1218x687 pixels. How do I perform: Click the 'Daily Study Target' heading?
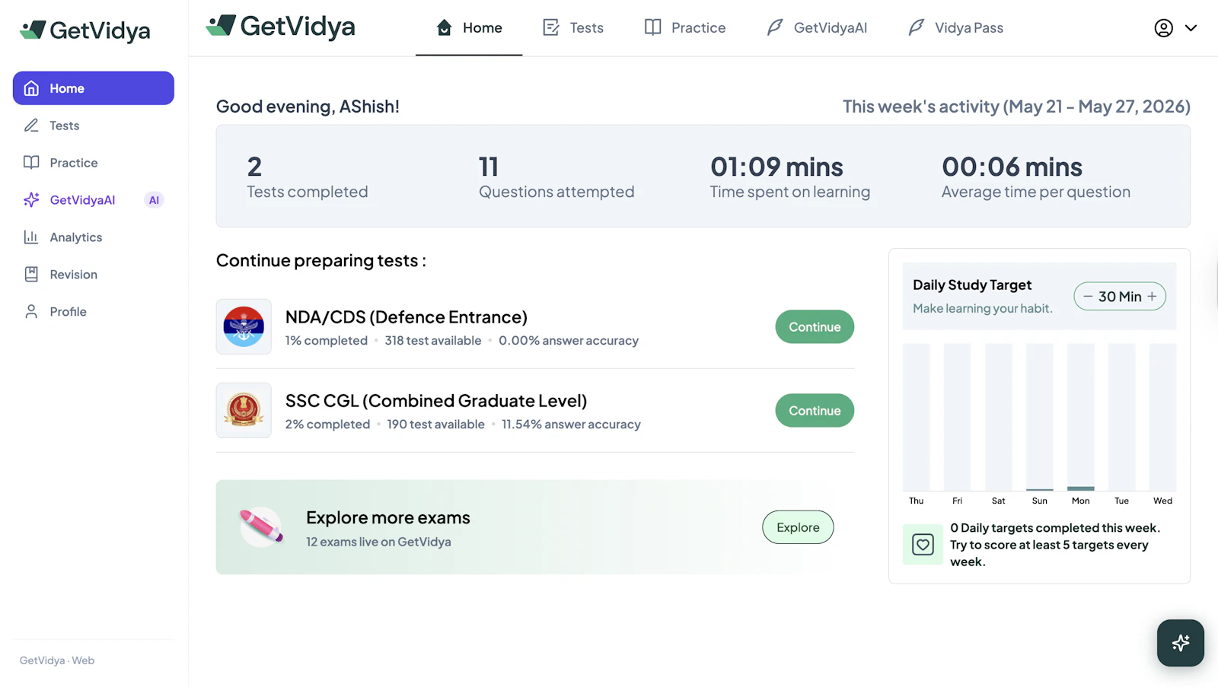(972, 285)
